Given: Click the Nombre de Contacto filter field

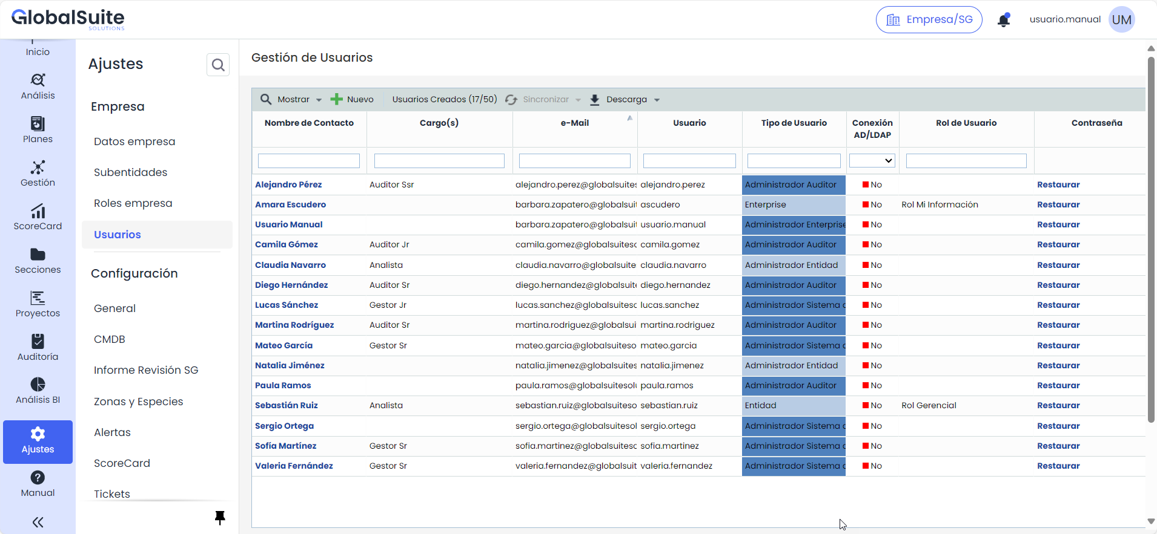Looking at the screenshot, I should pos(309,161).
